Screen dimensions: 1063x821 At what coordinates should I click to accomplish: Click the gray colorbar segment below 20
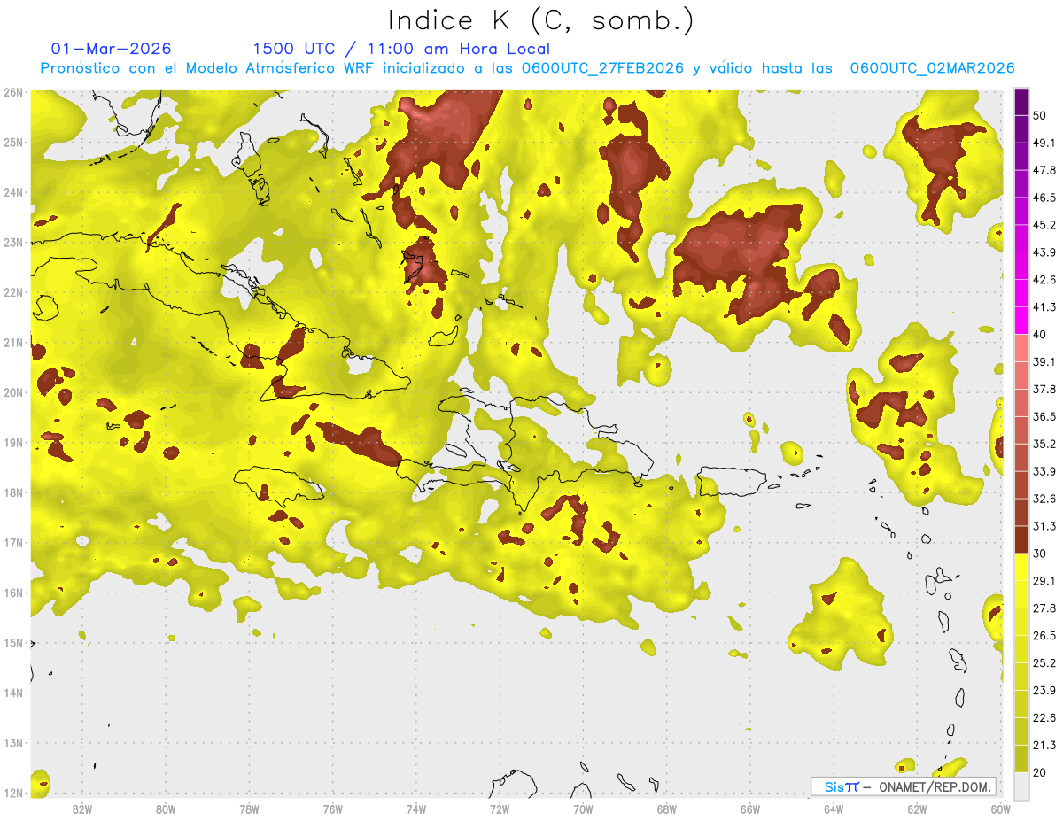[1022, 786]
